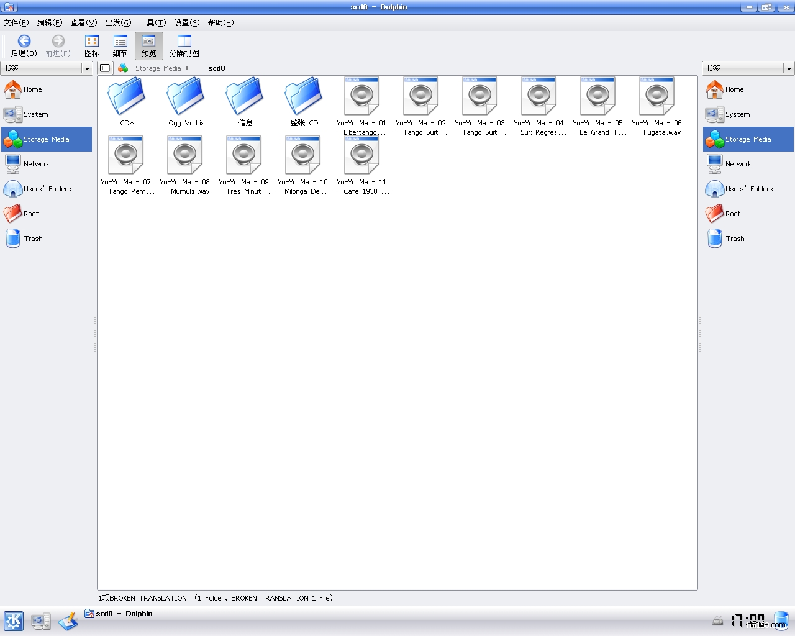Open the left bookmarks panel dropdown
Viewport: 795px width, 636px height.
[x=87, y=68]
